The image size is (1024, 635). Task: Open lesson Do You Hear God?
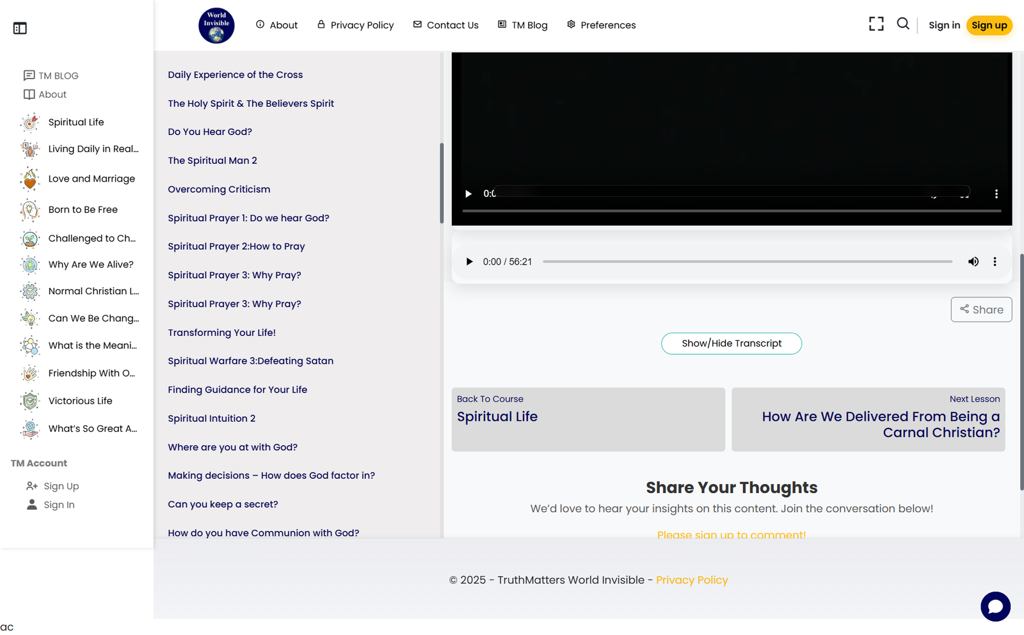[x=210, y=132]
